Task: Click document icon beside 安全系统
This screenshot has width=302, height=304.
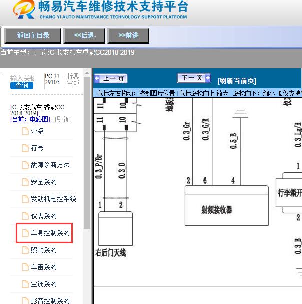Action: (x=25, y=182)
